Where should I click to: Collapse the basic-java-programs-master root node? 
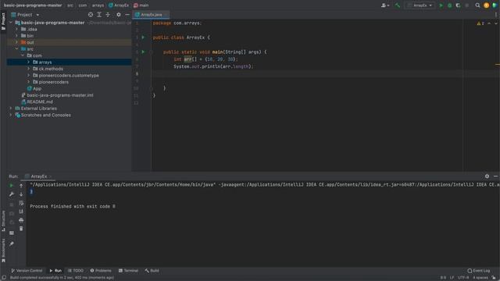tap(11, 23)
